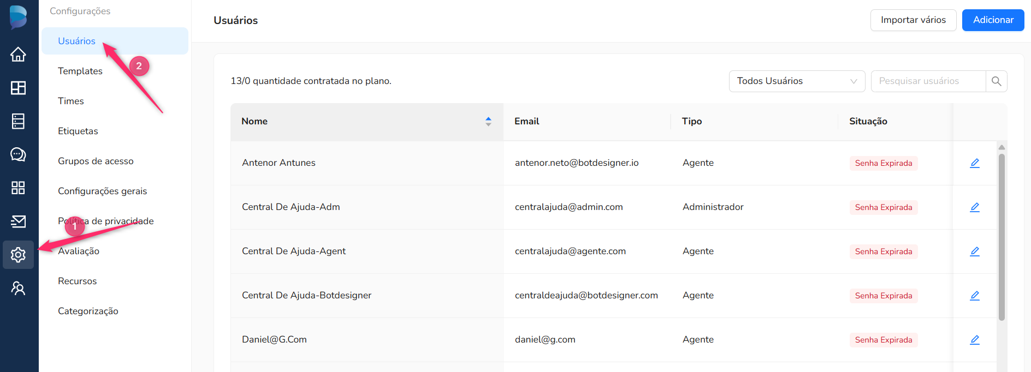Click the plan quantity text 13/0
The width and height of the screenshot is (1031, 372).
coord(311,81)
